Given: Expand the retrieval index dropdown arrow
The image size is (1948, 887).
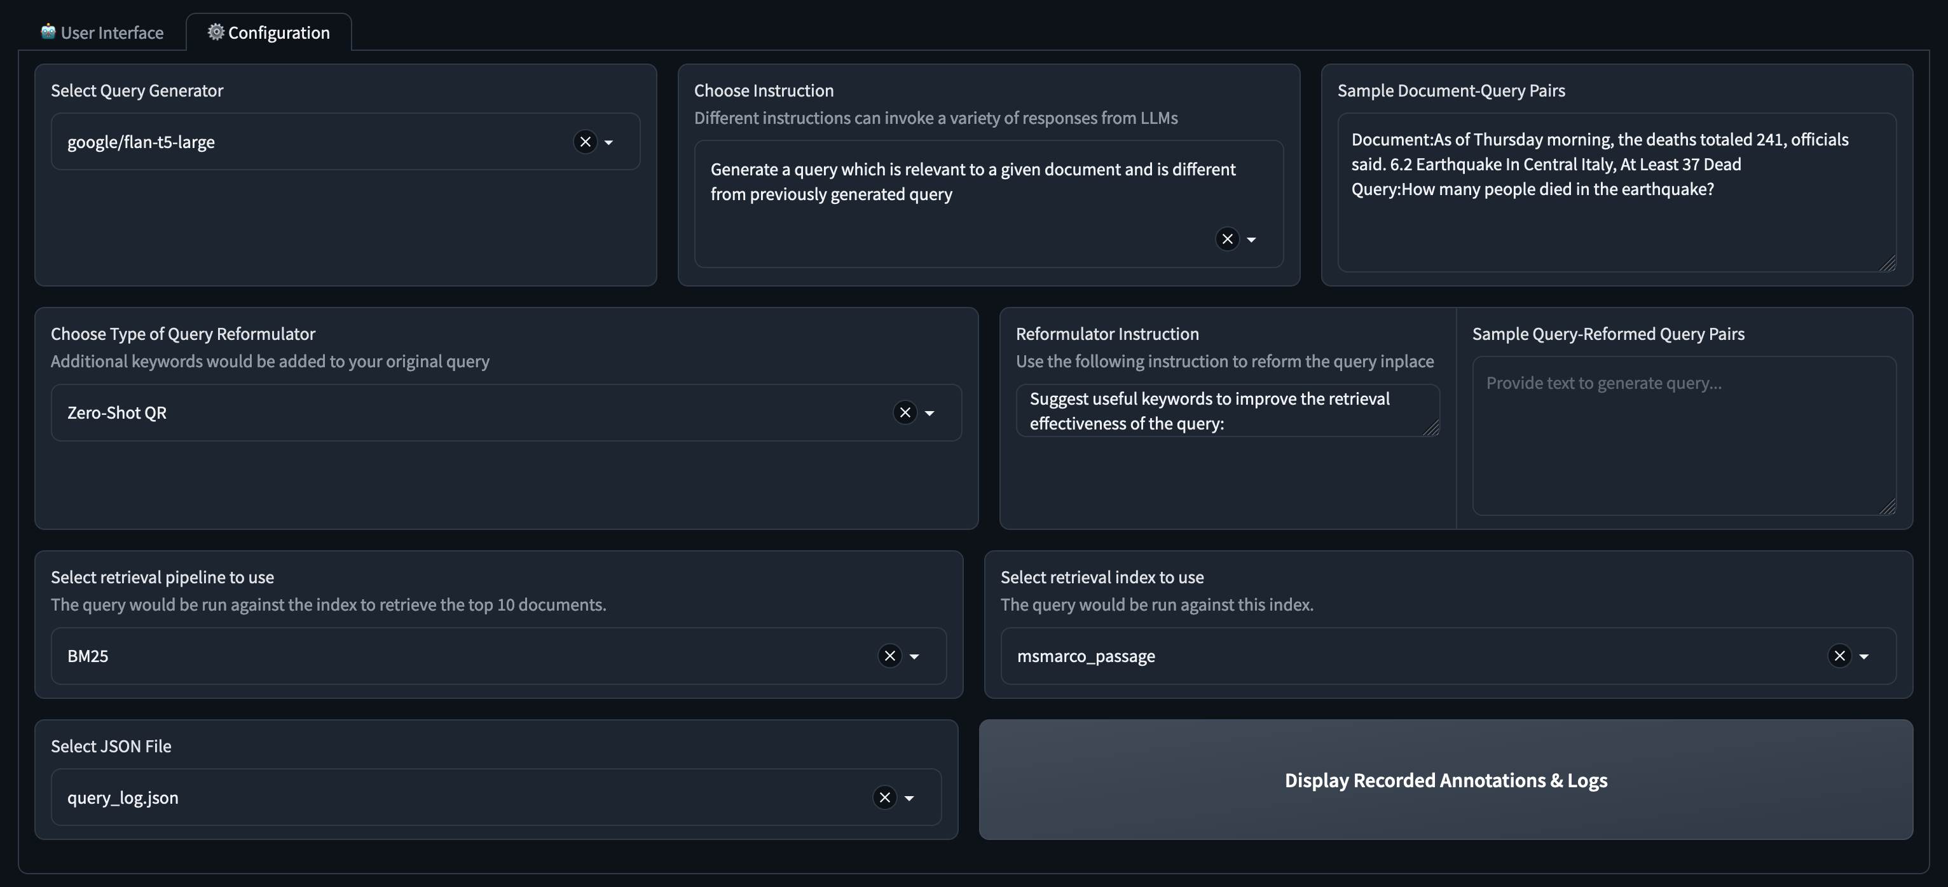Looking at the screenshot, I should click(x=1864, y=656).
